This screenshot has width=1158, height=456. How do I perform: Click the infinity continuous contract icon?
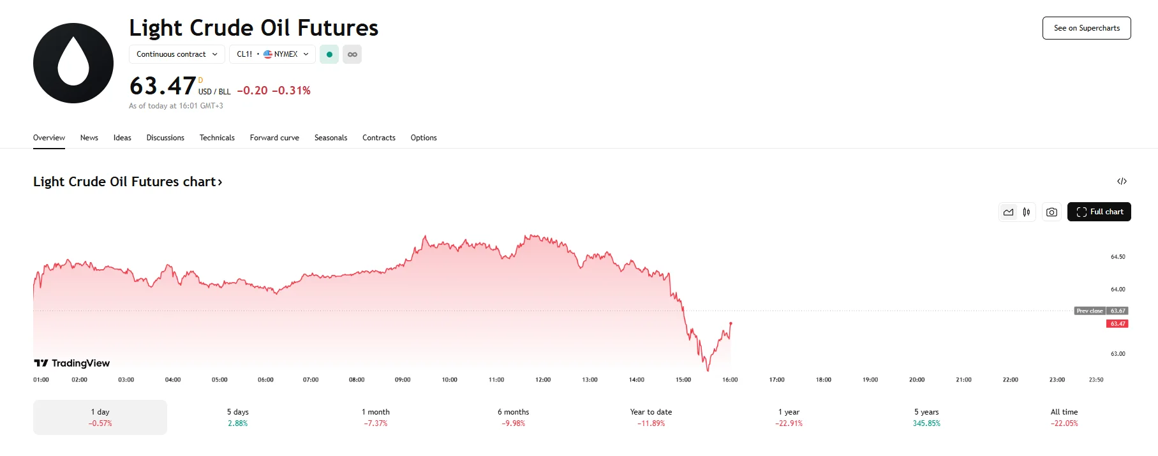(352, 54)
